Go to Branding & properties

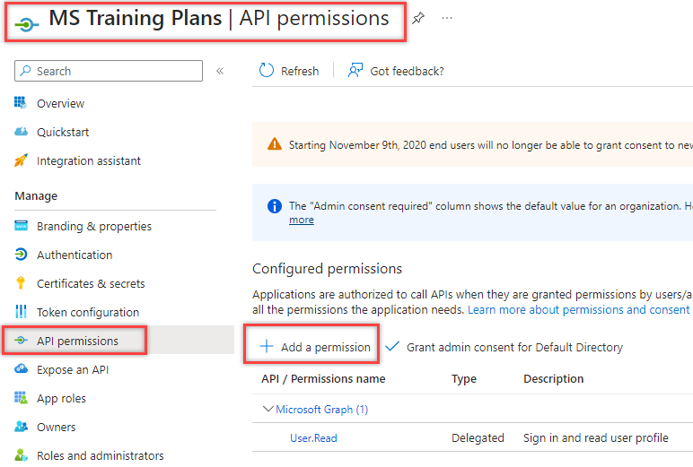coord(93,226)
